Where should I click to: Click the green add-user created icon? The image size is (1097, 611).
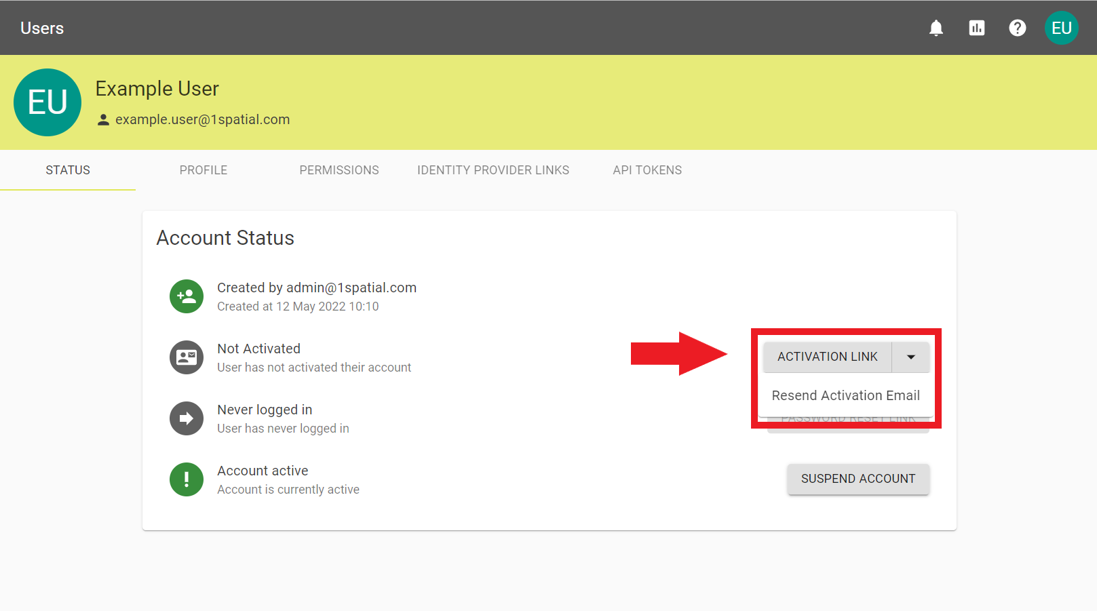[187, 296]
